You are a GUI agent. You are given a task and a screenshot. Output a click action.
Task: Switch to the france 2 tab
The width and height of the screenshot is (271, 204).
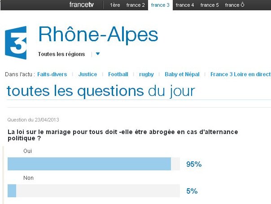tap(135, 5)
